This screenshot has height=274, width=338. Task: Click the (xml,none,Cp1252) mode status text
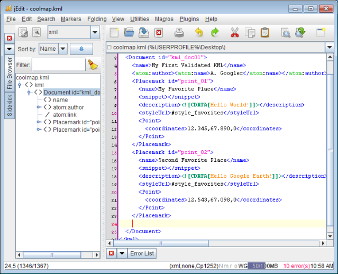tap(194, 266)
